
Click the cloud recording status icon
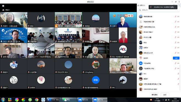pos(3,10)
